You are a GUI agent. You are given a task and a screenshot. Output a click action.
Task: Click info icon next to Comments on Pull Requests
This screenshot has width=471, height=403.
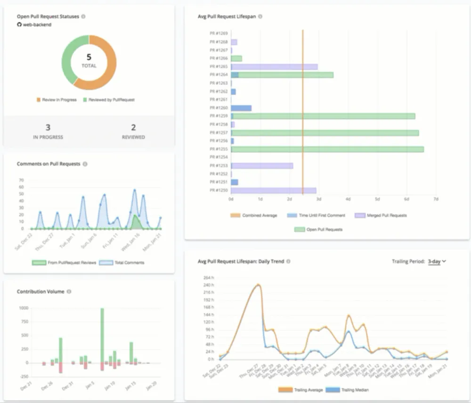(x=85, y=164)
